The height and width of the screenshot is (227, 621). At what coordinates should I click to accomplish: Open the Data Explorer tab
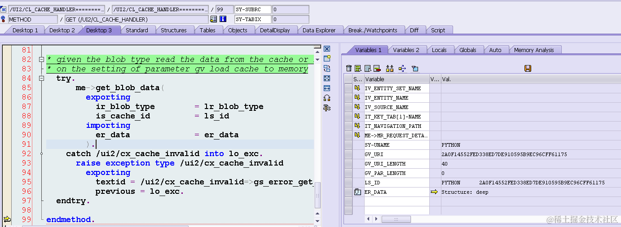click(319, 30)
